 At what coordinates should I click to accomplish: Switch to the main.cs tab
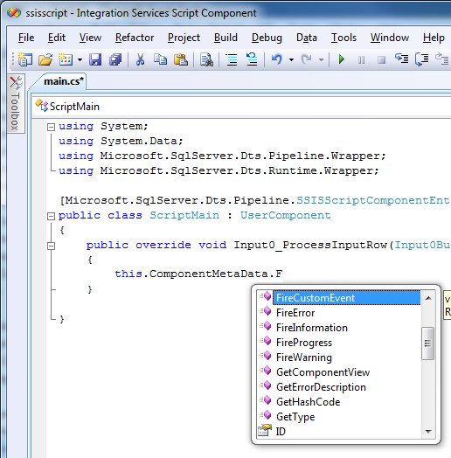point(64,81)
